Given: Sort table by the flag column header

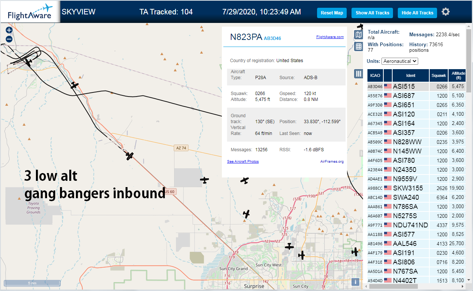Looking at the screenshot, I should (x=388, y=75).
